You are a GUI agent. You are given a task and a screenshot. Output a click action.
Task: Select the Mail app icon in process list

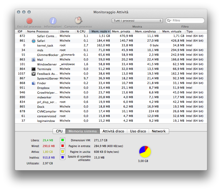[x=34, y=60]
